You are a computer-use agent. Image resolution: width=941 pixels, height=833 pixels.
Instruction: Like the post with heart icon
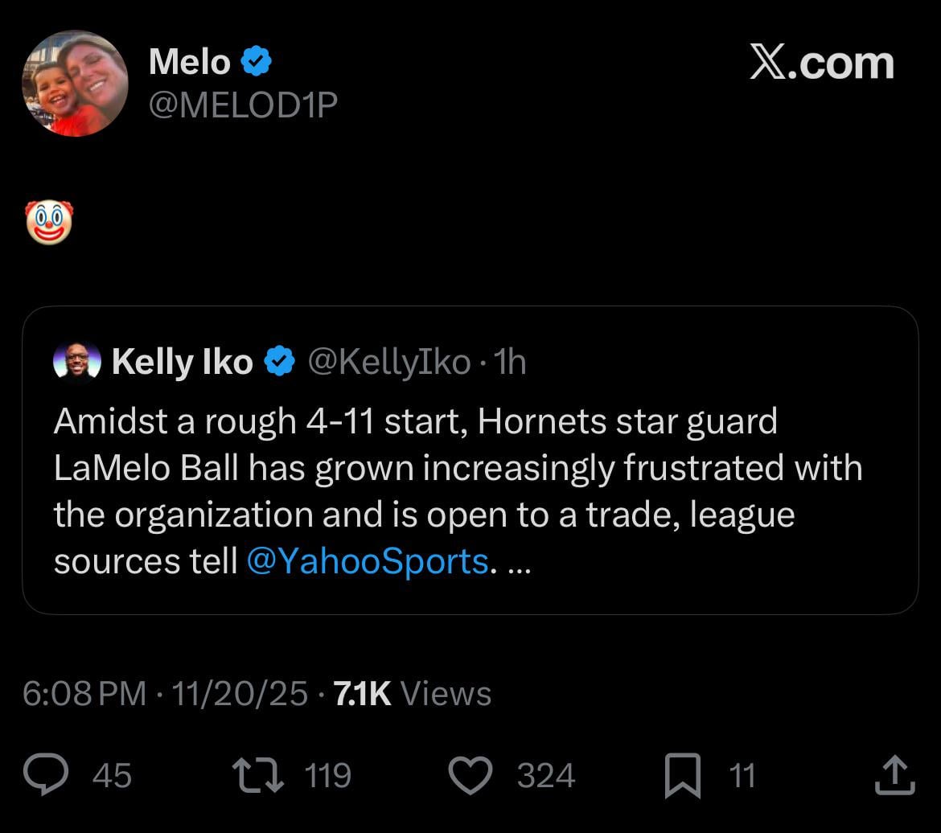pyautogui.click(x=470, y=775)
